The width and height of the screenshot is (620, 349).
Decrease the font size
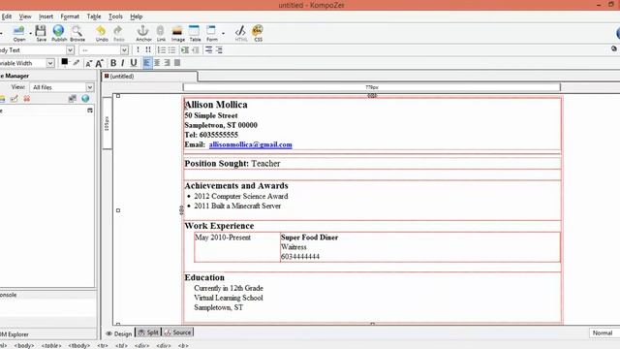pyautogui.click(x=88, y=63)
